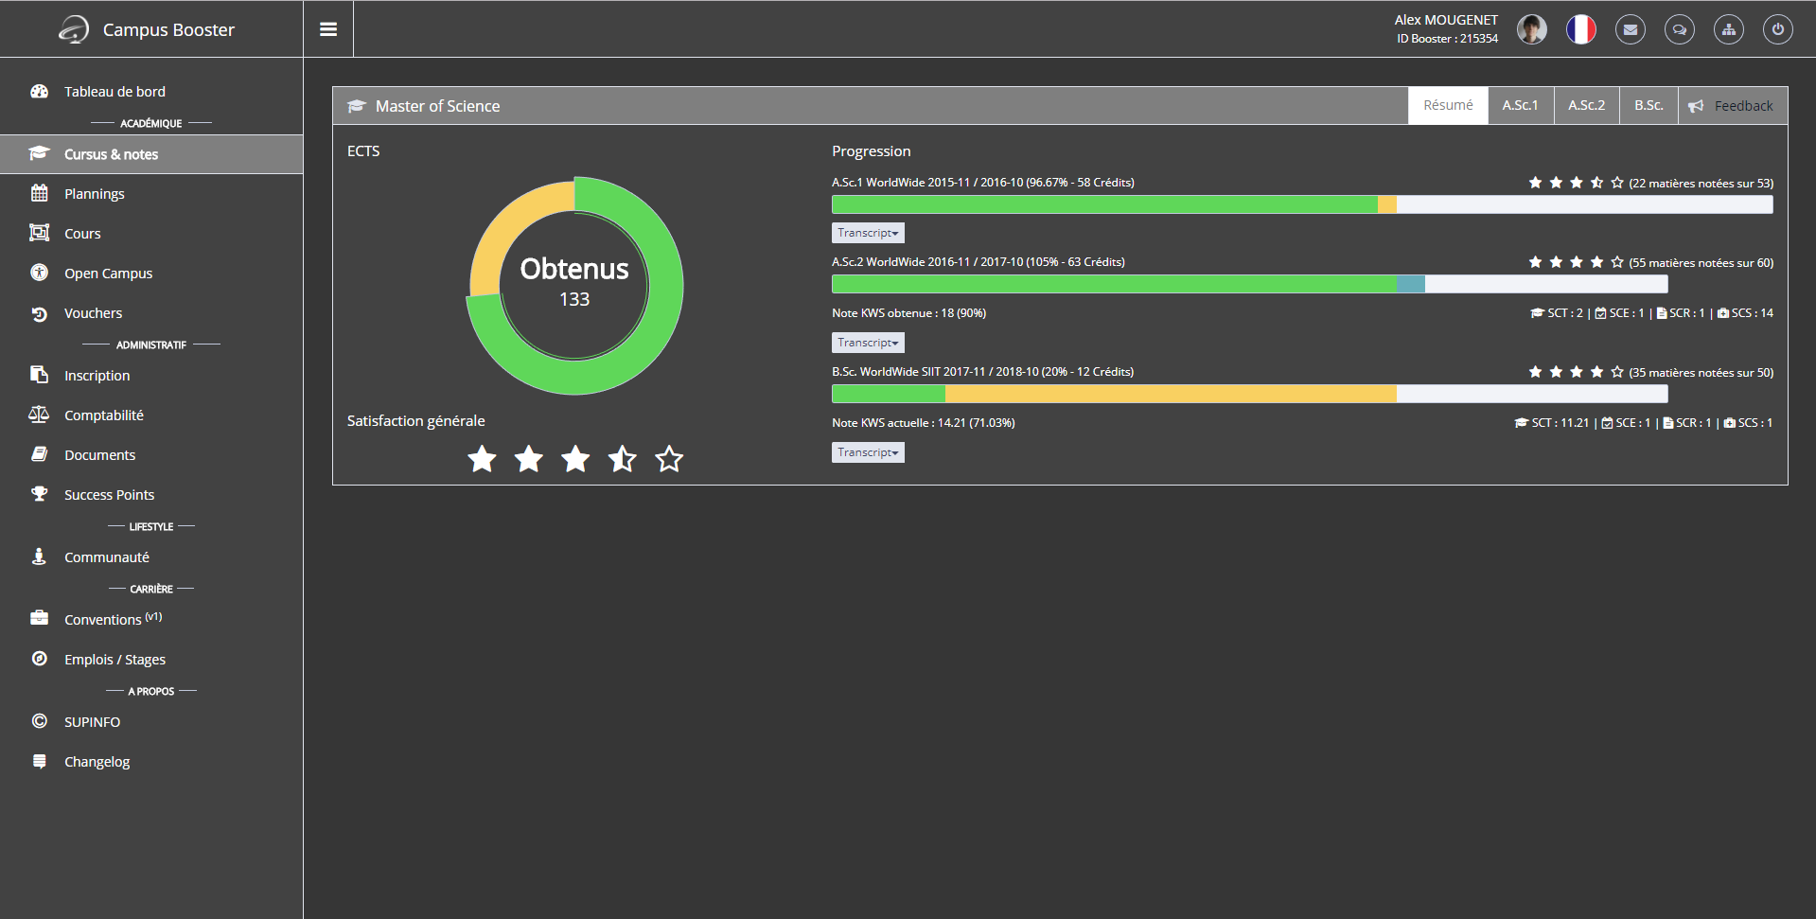Click the ECTS Obtenus donut chart
This screenshot has width=1816, height=919.
click(574, 285)
